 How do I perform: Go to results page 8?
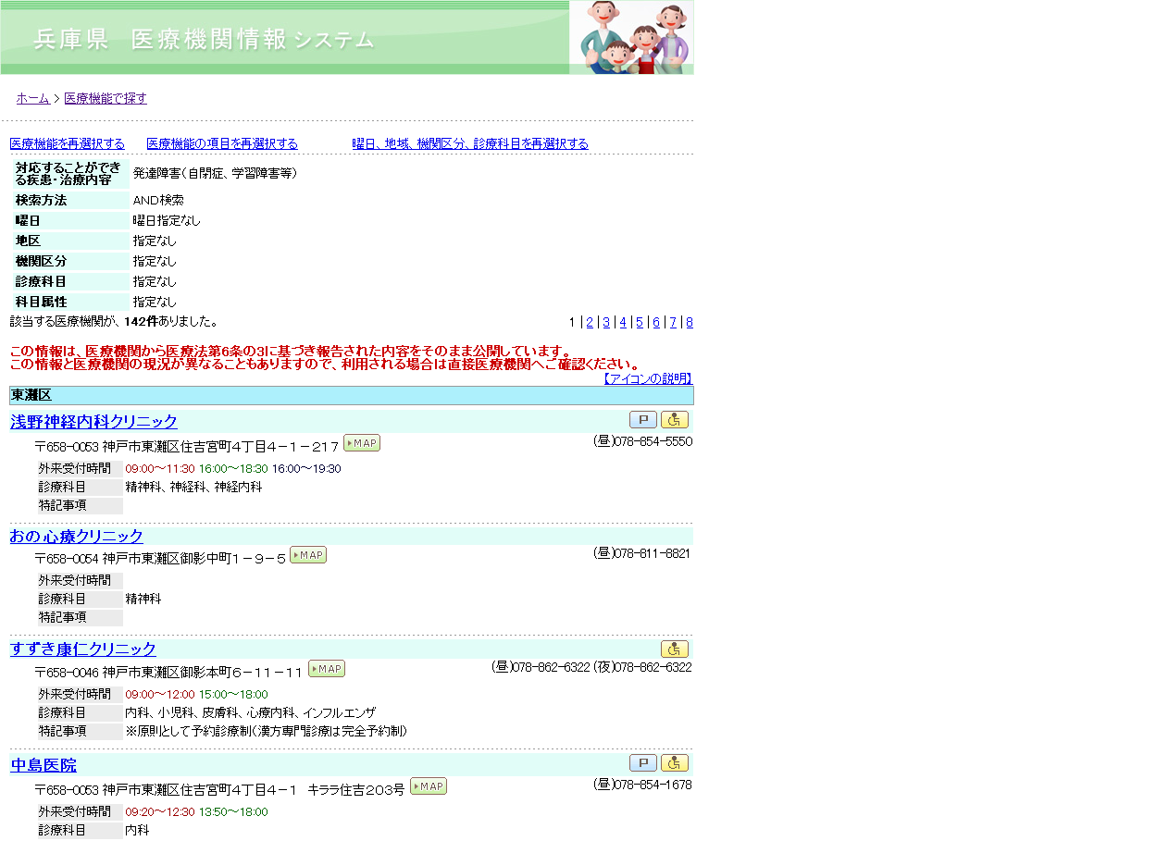click(690, 322)
